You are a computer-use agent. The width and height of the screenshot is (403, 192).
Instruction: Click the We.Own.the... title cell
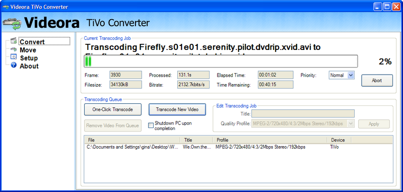click(197, 147)
